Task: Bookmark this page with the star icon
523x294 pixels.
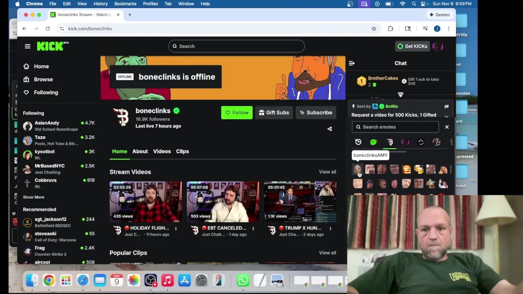Action: click(374, 29)
